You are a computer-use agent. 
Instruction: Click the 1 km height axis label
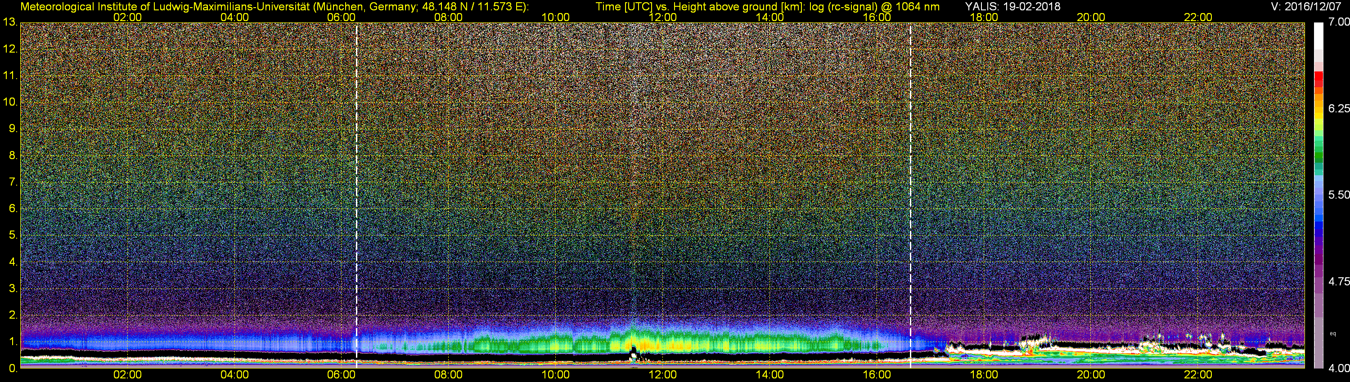coord(13,342)
